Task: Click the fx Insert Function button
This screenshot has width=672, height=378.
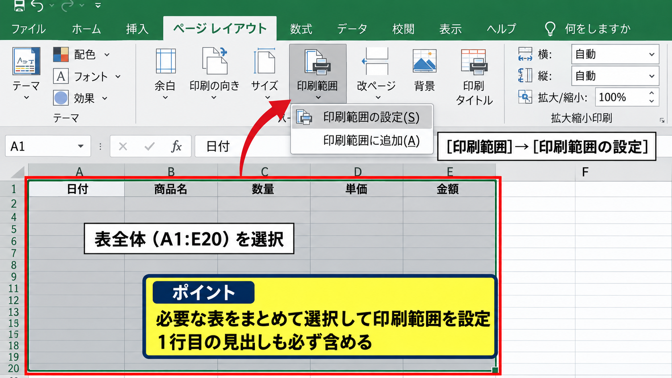Action: pyautogui.click(x=176, y=147)
